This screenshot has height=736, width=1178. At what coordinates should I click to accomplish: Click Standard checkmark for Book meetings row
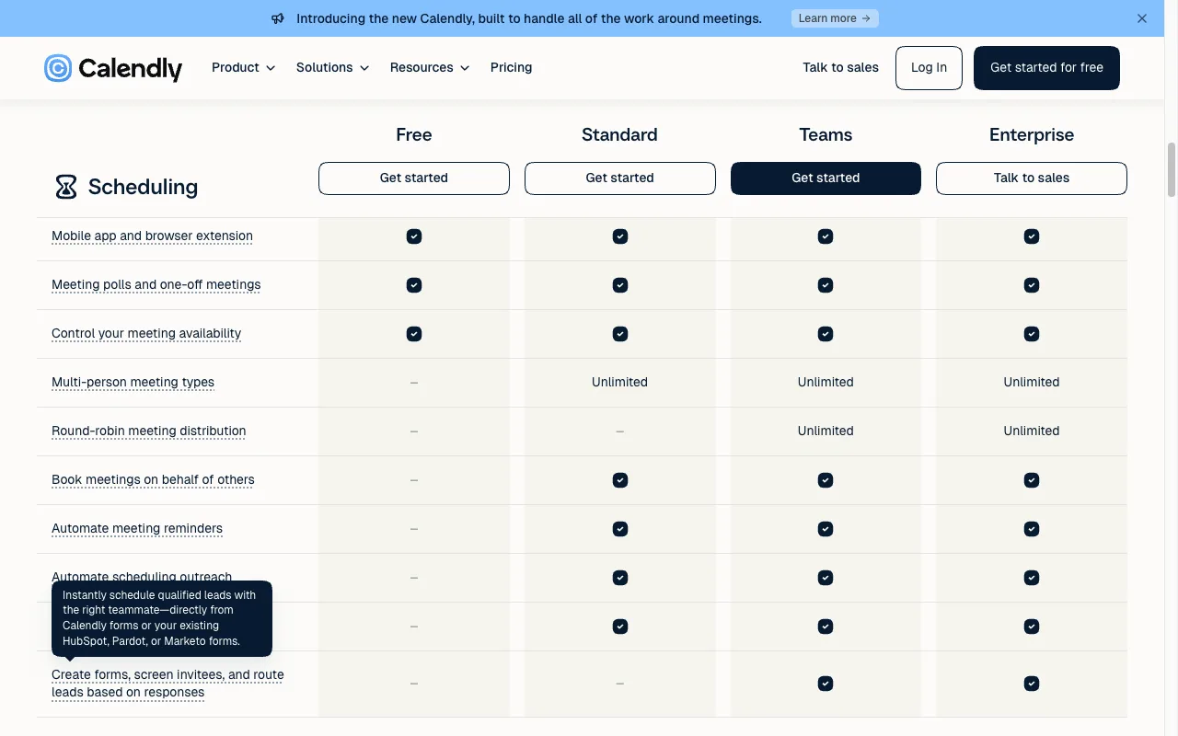click(620, 480)
